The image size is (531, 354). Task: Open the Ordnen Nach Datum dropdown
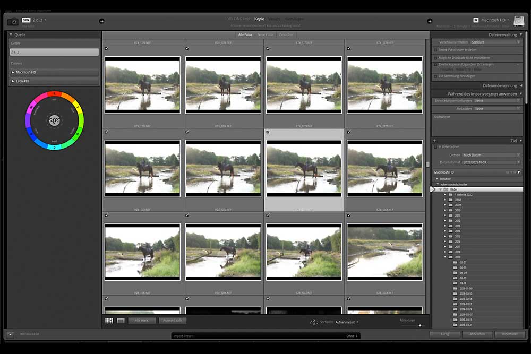coord(491,155)
